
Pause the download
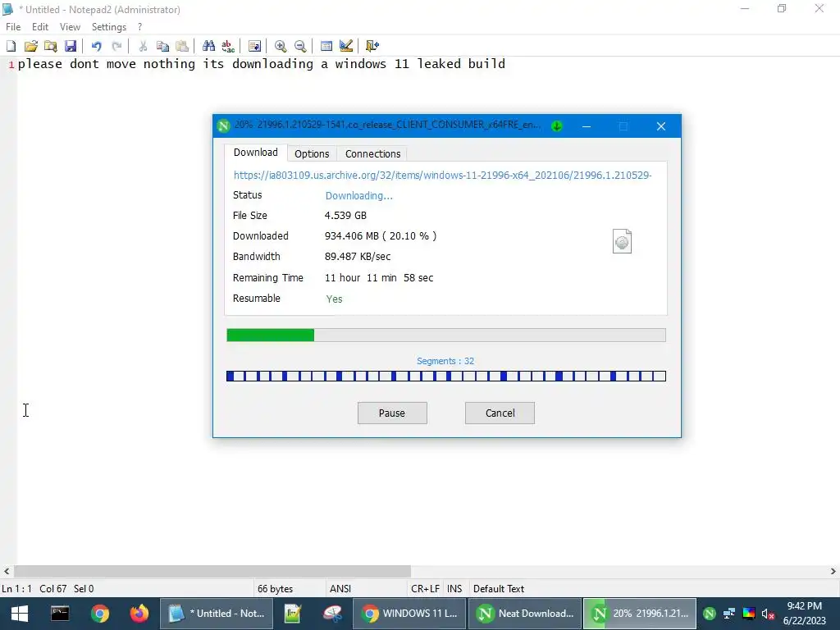tap(392, 413)
